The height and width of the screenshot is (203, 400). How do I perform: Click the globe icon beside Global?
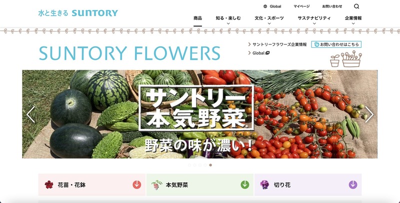coord(265,6)
